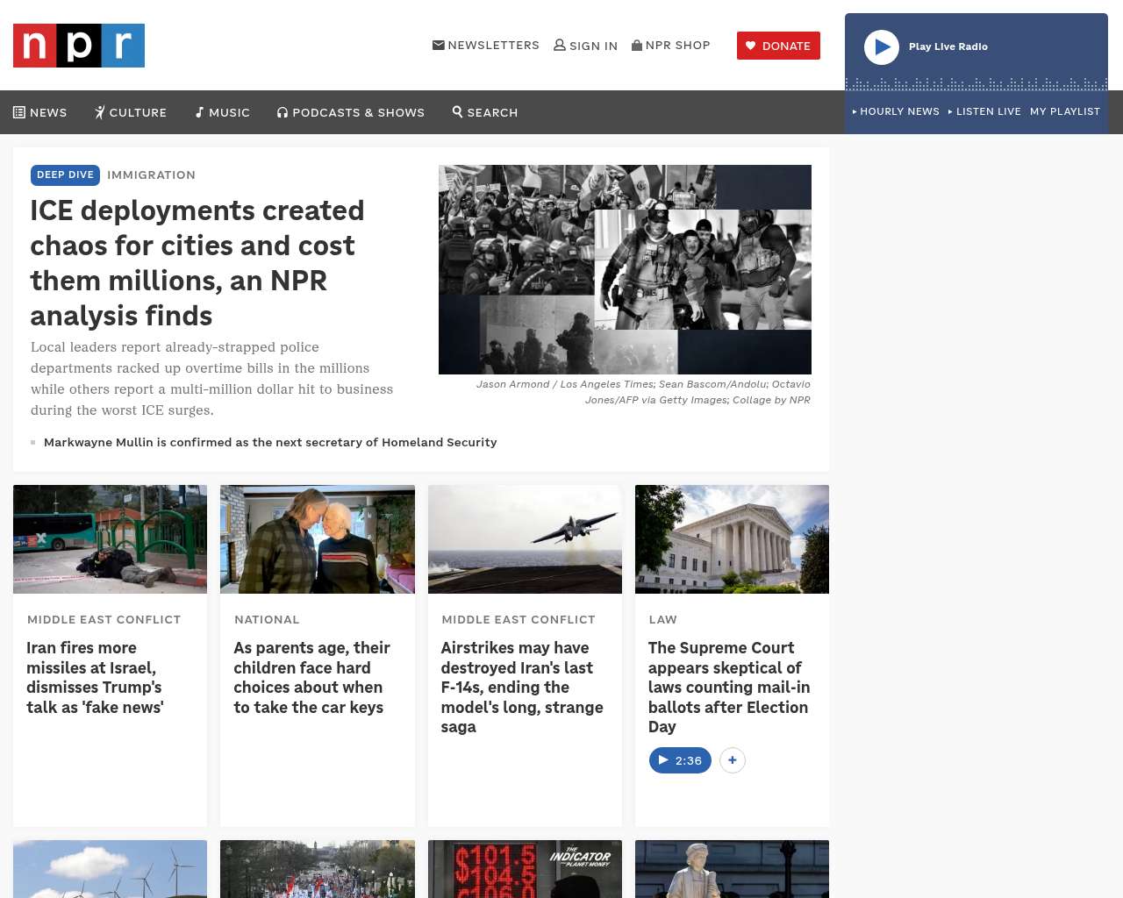1123x898 pixels.
Task: Open the NPR Shop bag link
Action: point(671,45)
